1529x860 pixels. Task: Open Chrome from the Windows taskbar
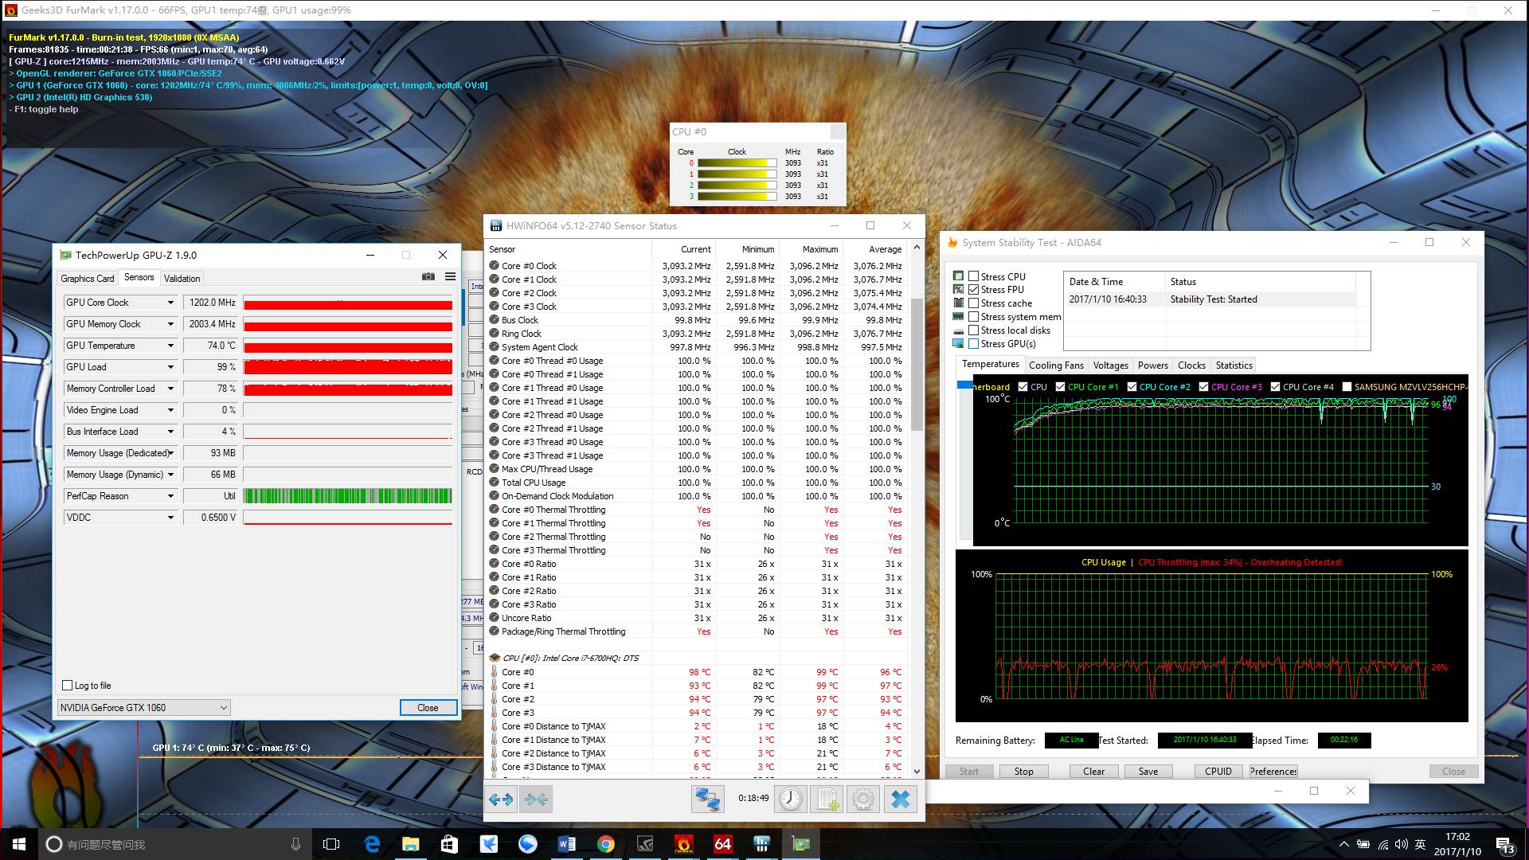tap(606, 844)
